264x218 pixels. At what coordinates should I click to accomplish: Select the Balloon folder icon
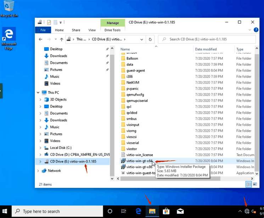click(x=123, y=58)
